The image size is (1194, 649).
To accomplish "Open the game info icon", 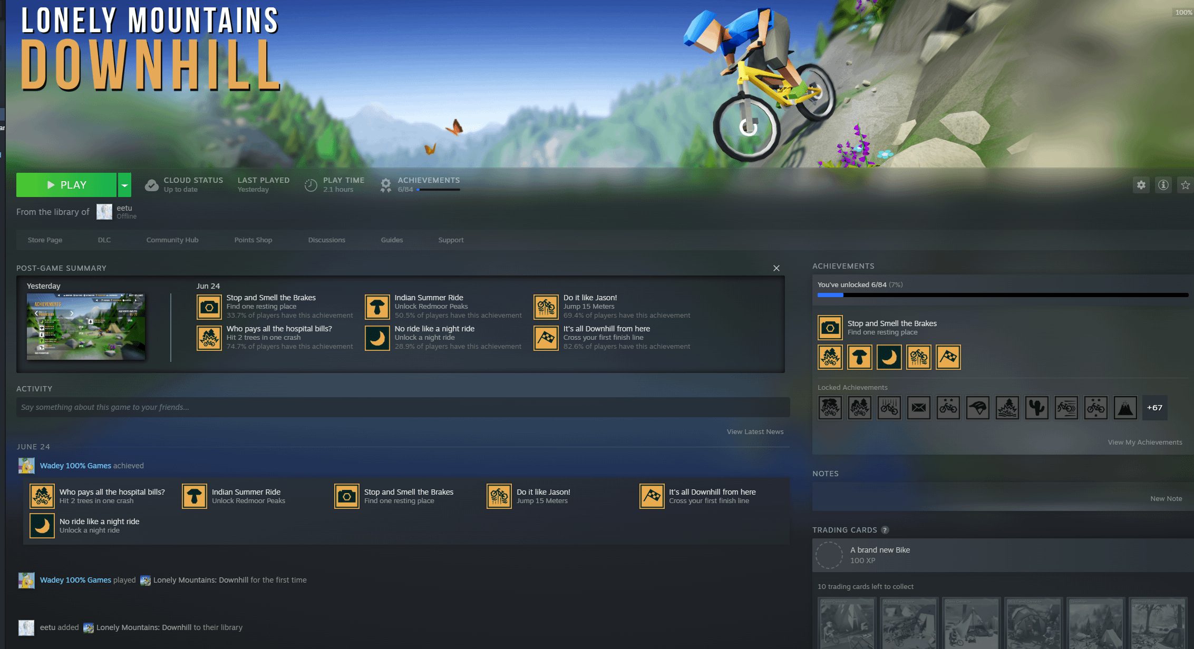I will point(1163,185).
